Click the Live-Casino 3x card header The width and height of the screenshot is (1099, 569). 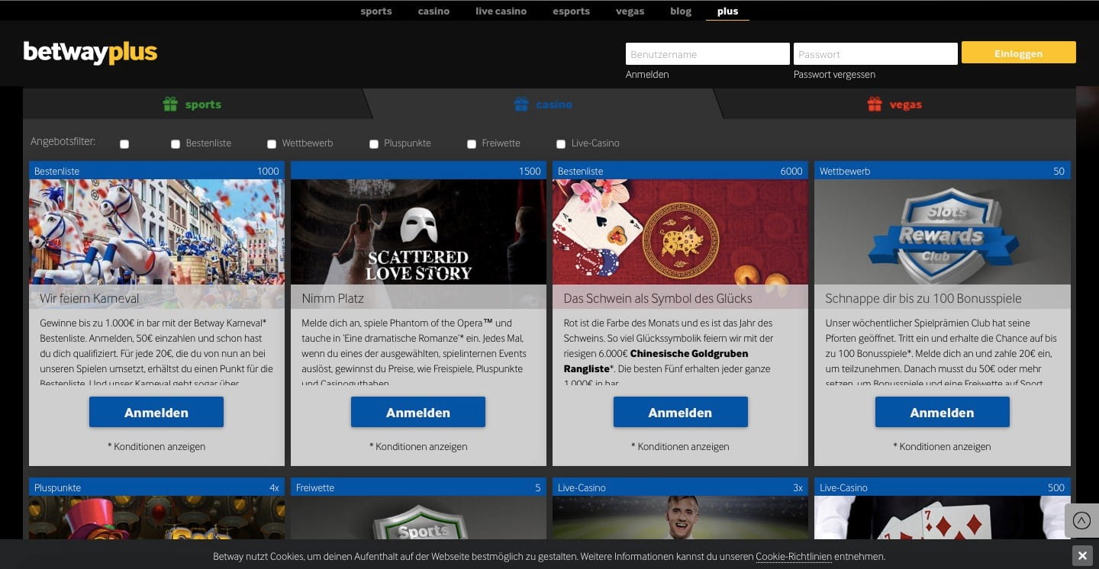(680, 487)
